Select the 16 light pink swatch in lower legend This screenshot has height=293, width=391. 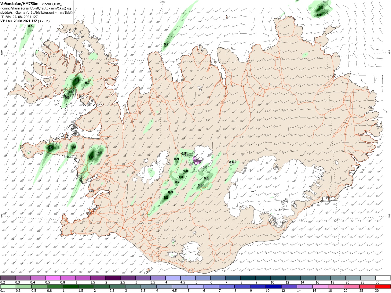321,287
